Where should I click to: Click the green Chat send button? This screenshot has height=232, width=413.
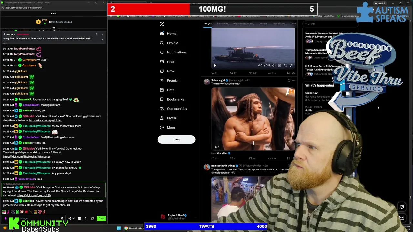101,218
